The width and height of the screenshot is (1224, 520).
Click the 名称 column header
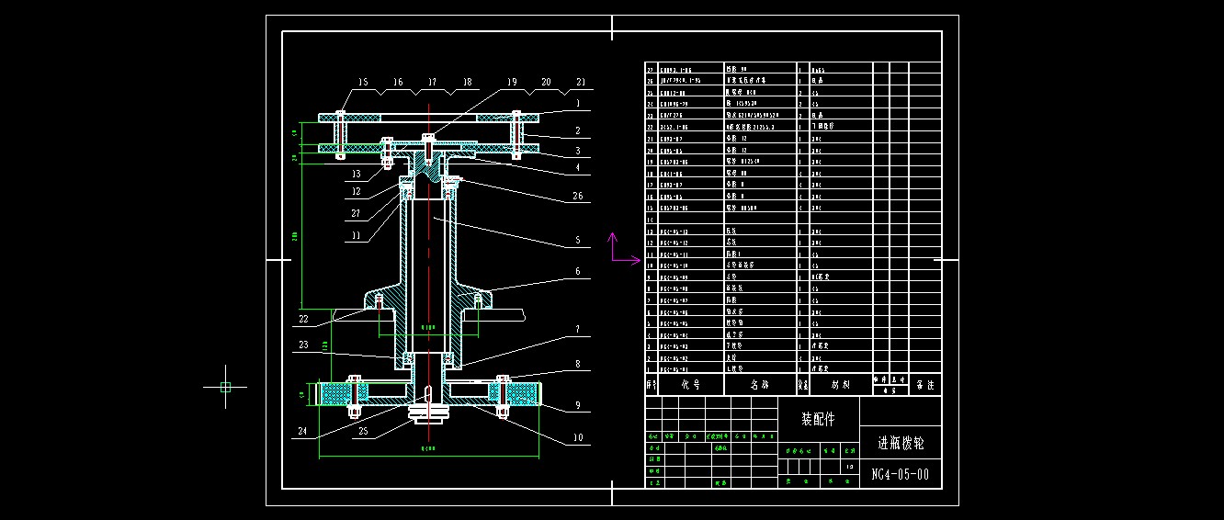click(760, 385)
